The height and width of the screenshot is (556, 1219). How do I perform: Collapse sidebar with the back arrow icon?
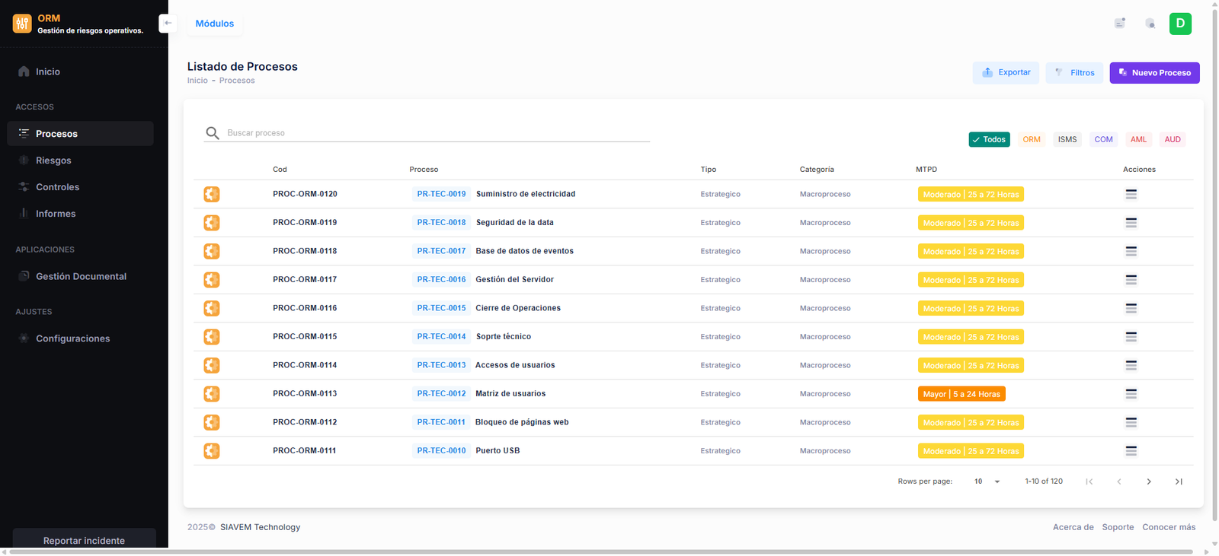[168, 23]
